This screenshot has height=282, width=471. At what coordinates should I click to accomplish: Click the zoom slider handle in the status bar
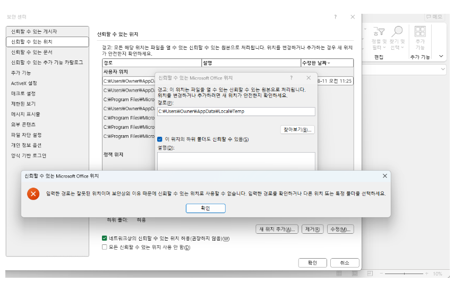pos(404,274)
